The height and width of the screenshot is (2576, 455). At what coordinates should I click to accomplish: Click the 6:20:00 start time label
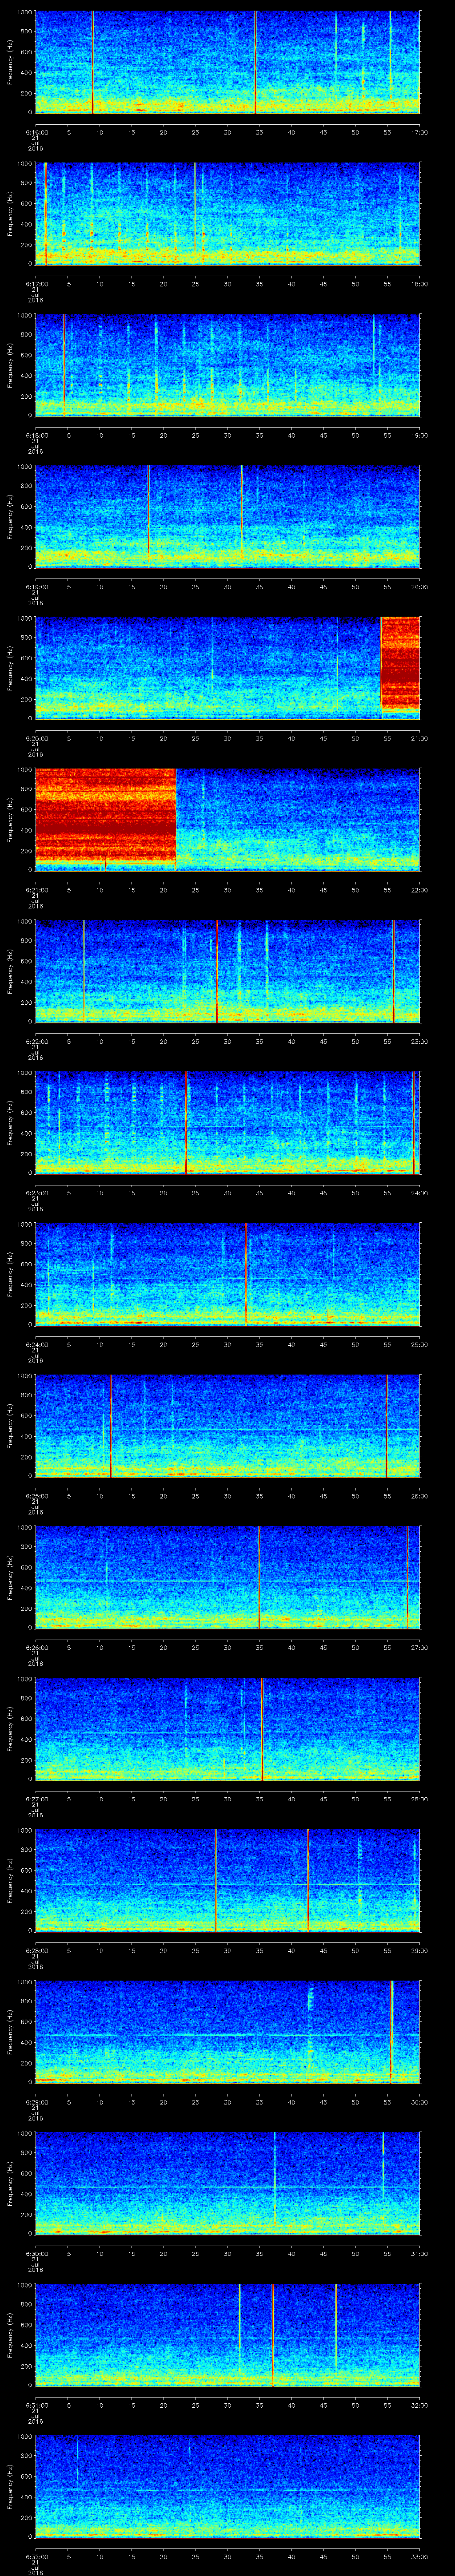coord(37,738)
